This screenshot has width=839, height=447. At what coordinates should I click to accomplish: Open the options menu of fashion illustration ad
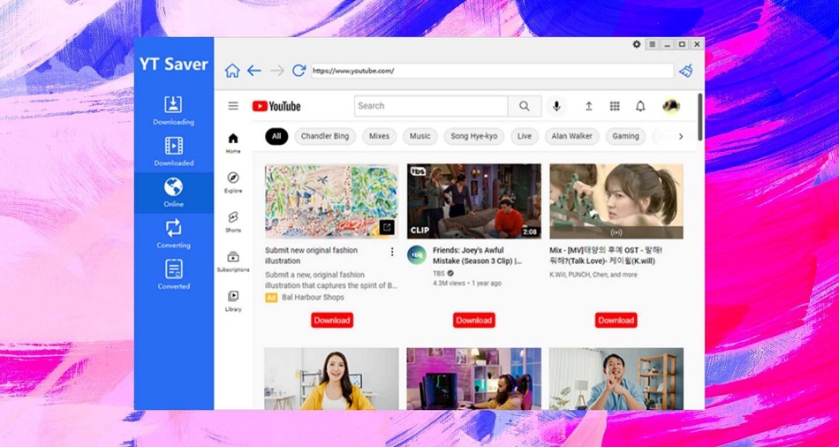(391, 252)
